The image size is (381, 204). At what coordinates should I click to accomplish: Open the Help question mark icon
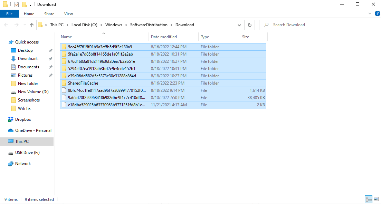377,14
